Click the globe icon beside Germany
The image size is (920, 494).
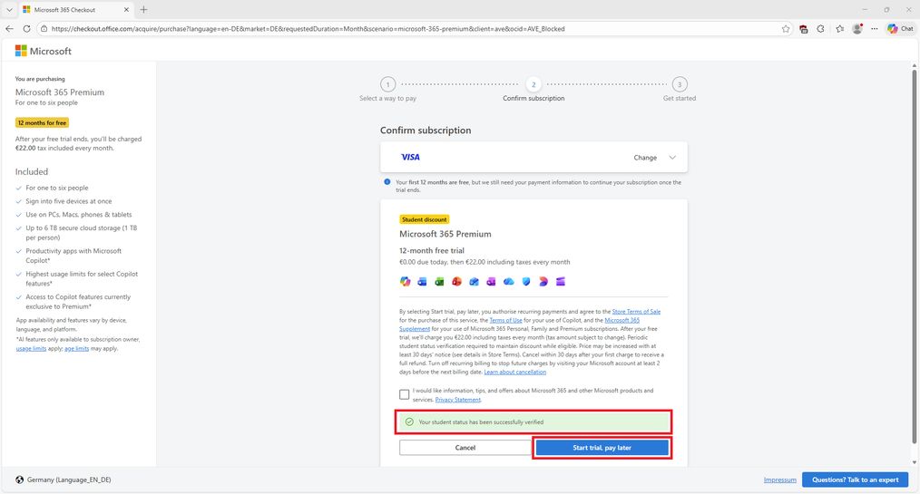pyautogui.click(x=19, y=479)
